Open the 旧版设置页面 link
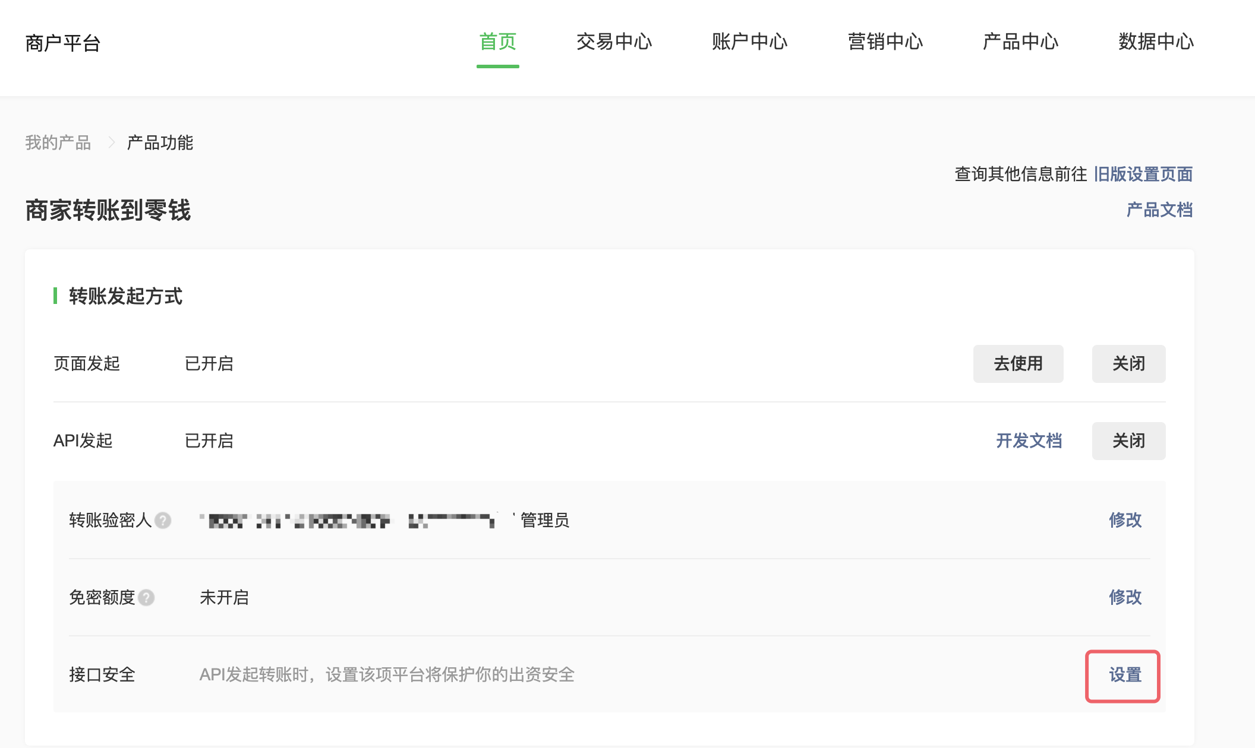The width and height of the screenshot is (1255, 748). click(x=1143, y=174)
